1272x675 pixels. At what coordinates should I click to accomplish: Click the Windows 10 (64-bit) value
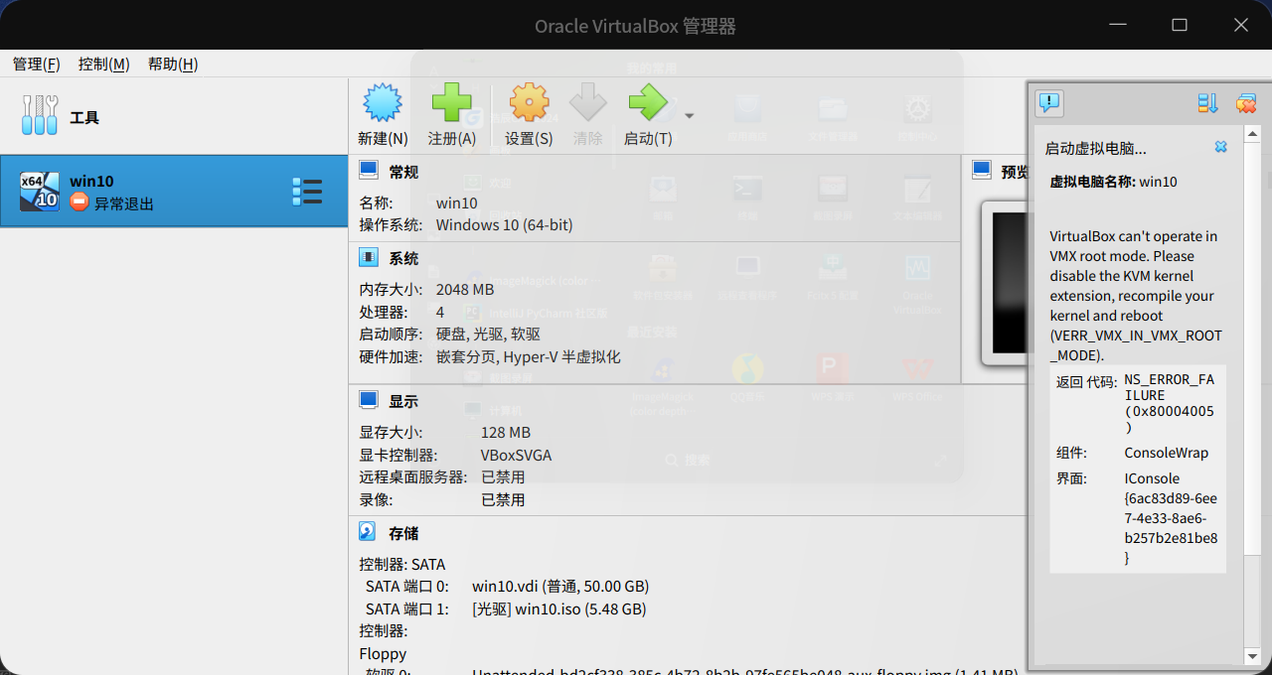point(504,225)
